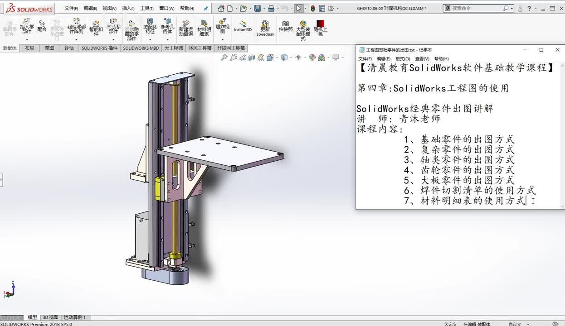Click the Open file icon
Viewport: 565px width, 326px height.
click(243, 8)
